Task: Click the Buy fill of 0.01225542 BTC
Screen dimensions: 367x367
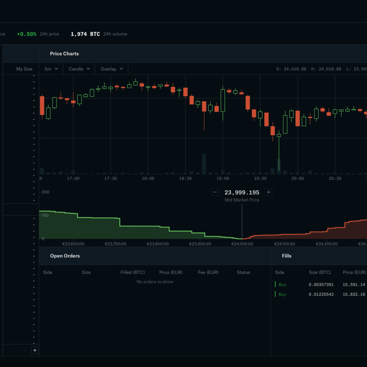Action: (321, 294)
